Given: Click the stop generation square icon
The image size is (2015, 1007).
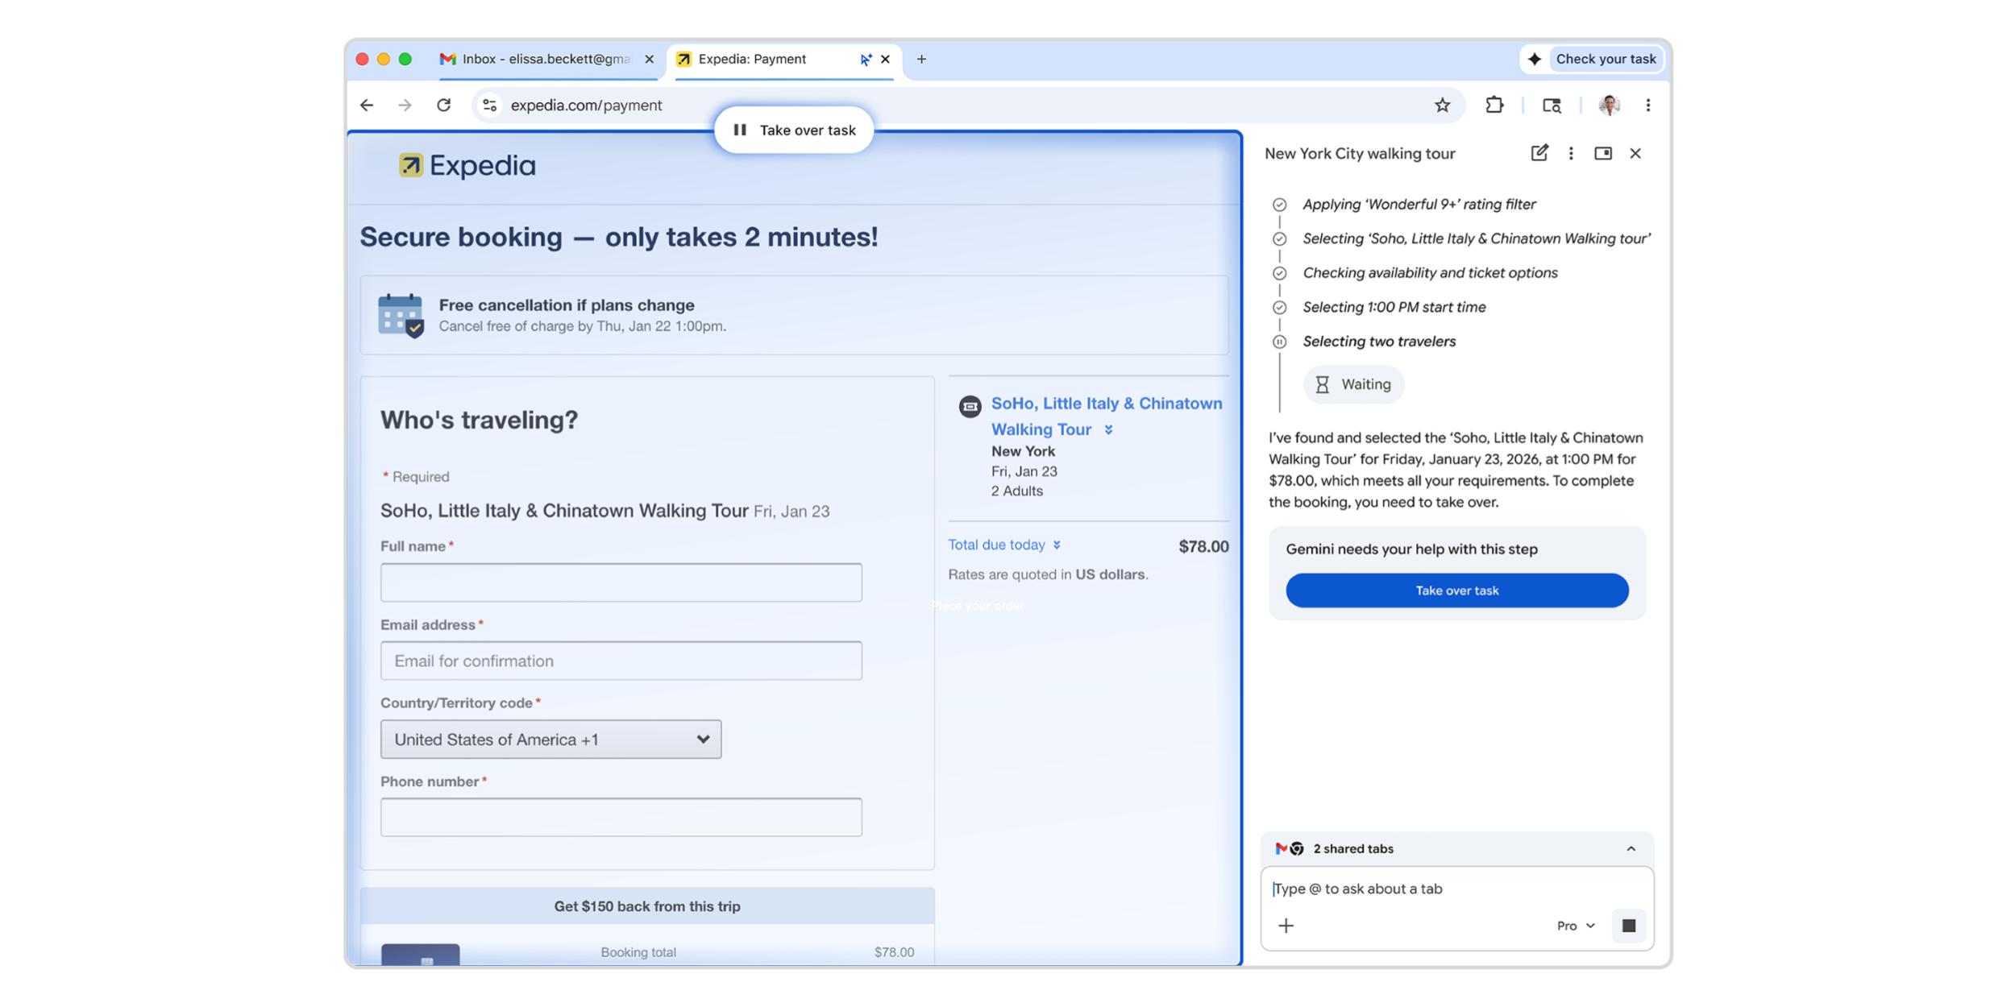Looking at the screenshot, I should click(x=1629, y=925).
